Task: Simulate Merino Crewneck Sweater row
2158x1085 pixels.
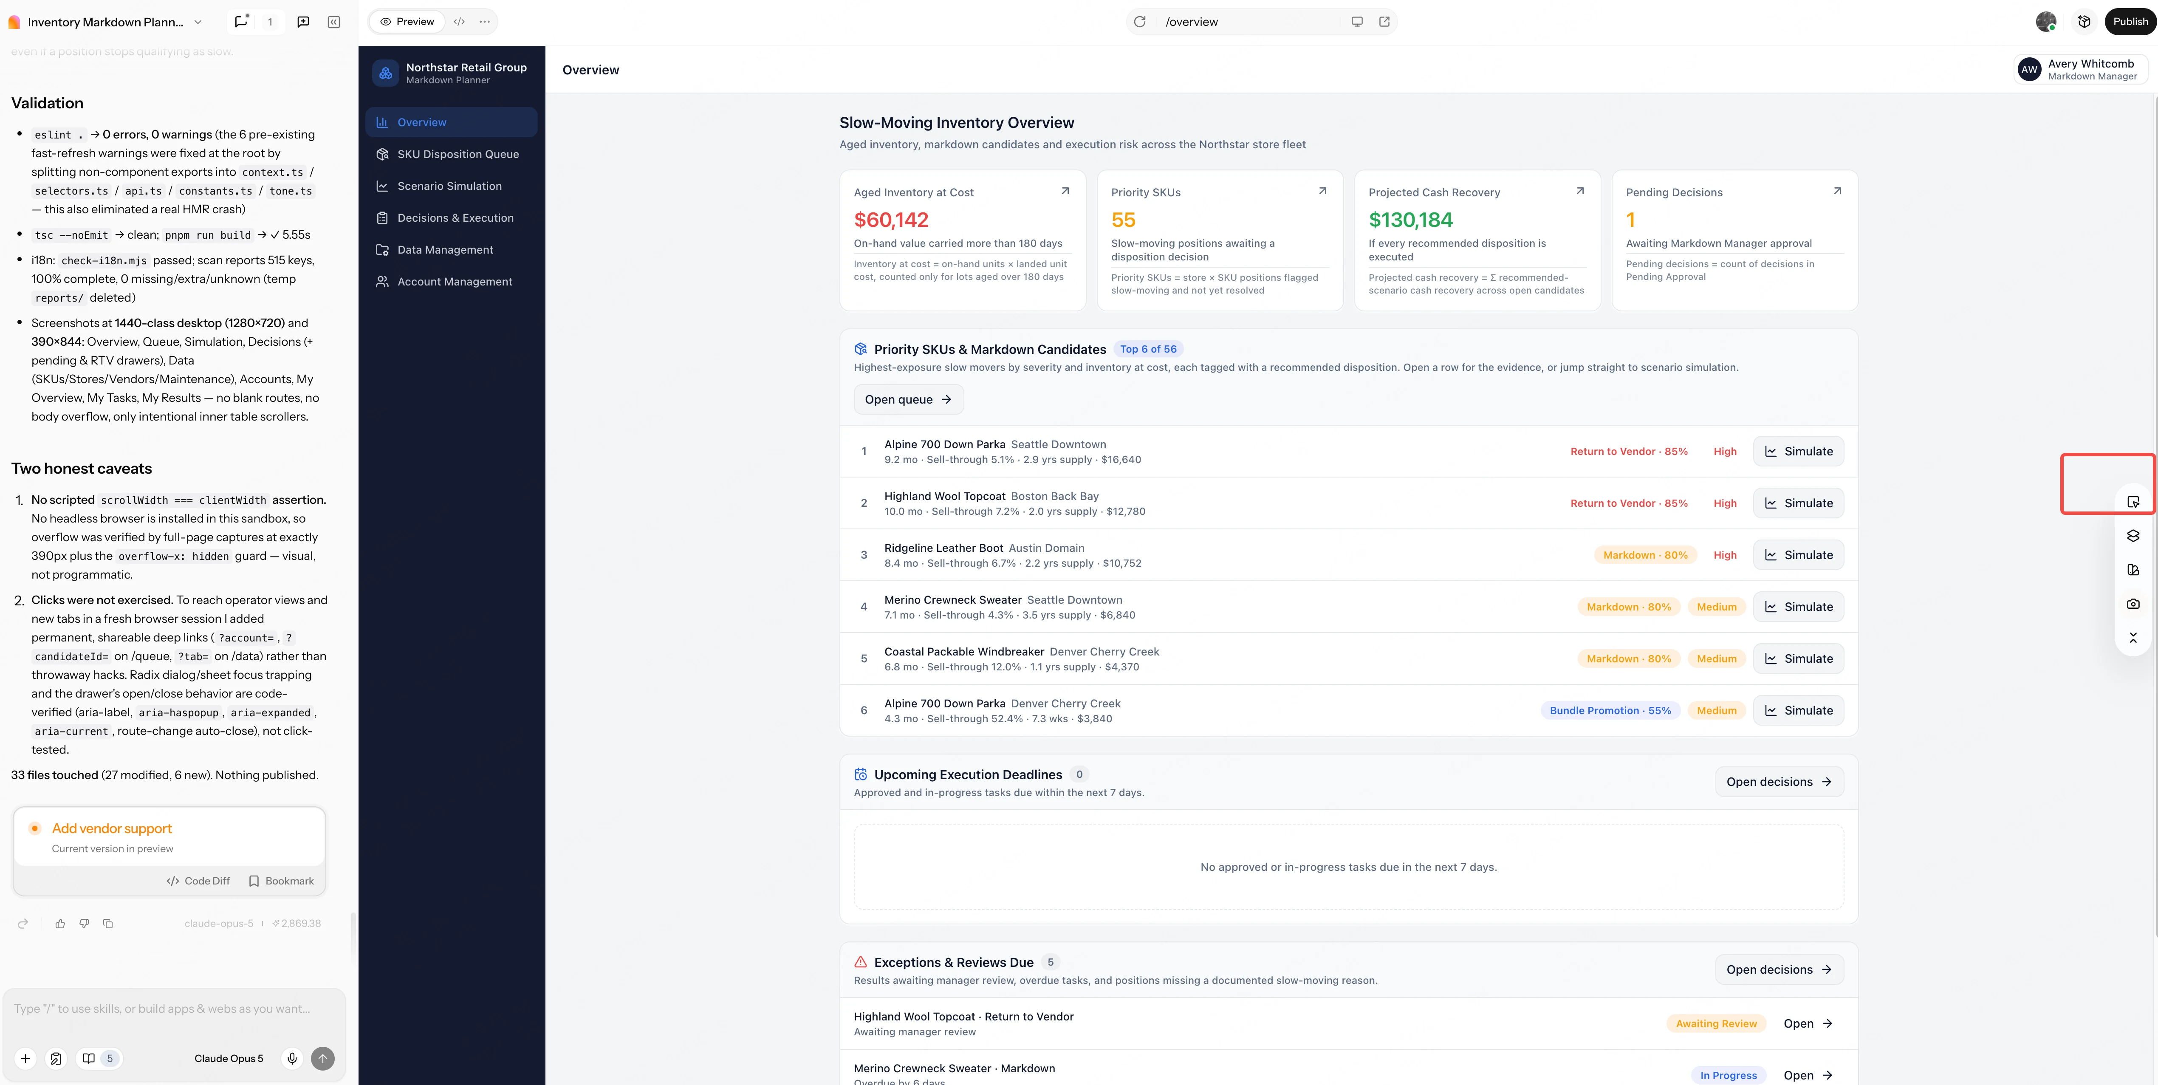Action: (x=1798, y=607)
